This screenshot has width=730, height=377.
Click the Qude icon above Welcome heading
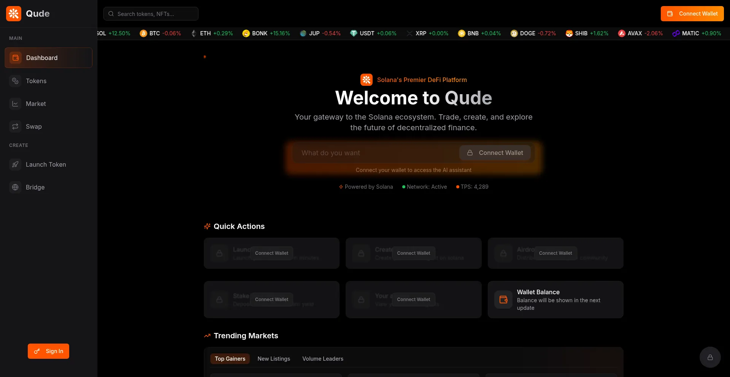tap(367, 80)
